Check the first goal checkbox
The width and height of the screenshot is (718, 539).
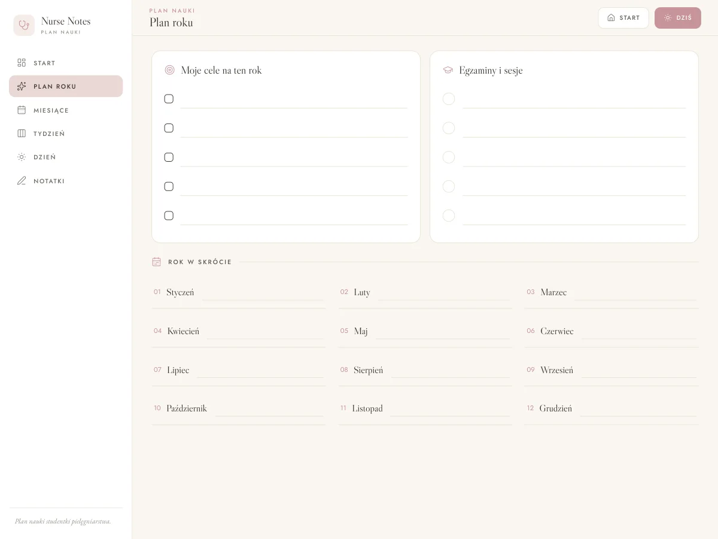tap(169, 99)
